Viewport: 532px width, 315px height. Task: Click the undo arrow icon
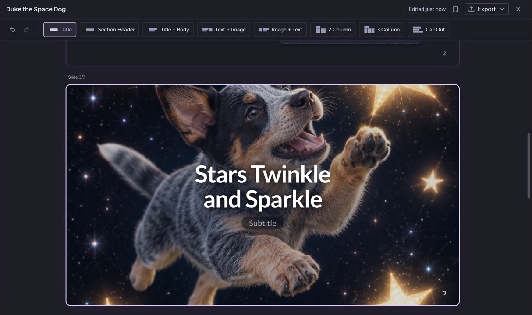(12, 30)
